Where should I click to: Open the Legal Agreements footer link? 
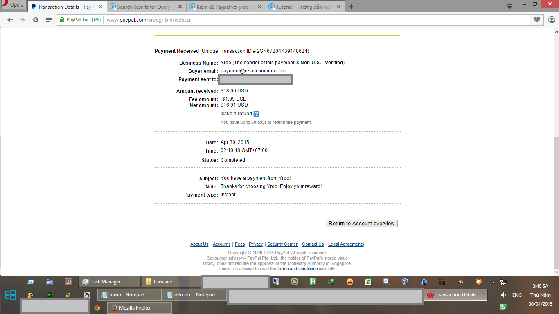click(x=346, y=244)
